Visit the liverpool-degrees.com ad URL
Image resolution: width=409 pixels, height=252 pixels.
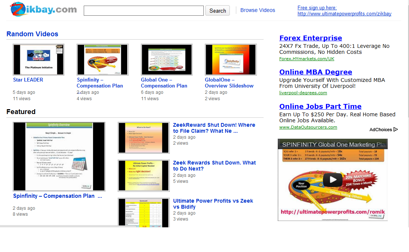[303, 93]
